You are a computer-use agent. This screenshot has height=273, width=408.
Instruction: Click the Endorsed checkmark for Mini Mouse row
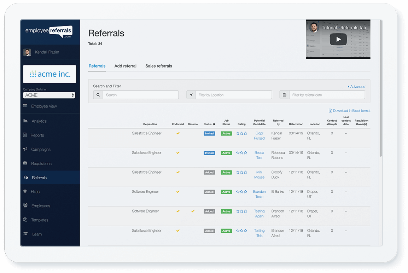(178, 172)
